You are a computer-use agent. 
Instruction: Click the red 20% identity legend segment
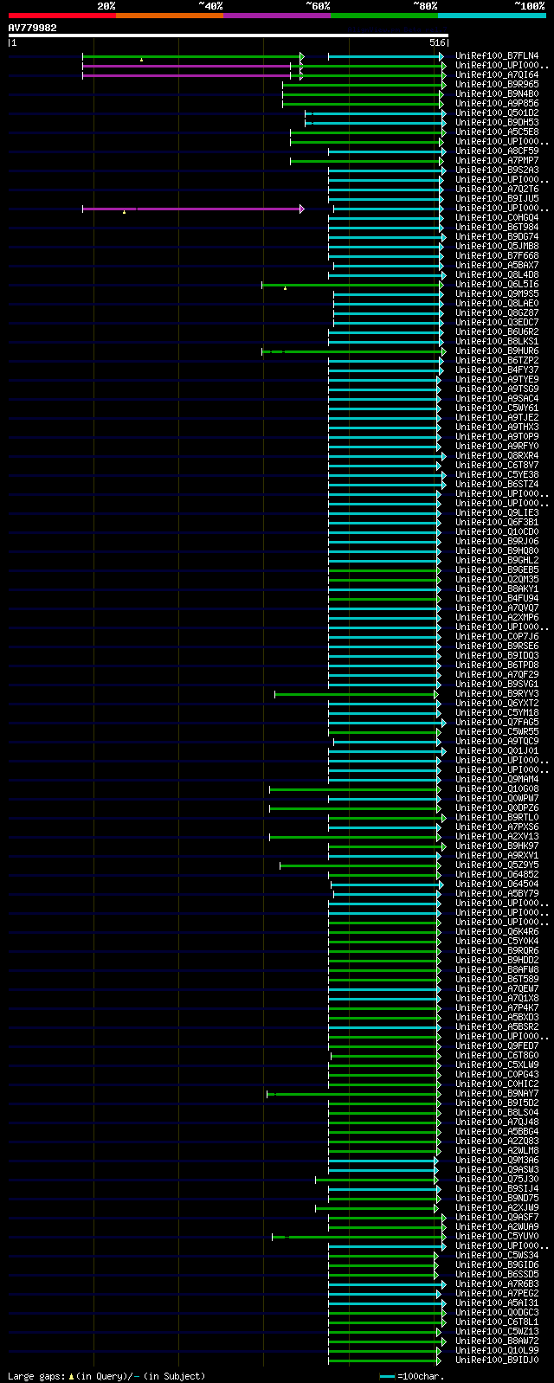(61, 16)
